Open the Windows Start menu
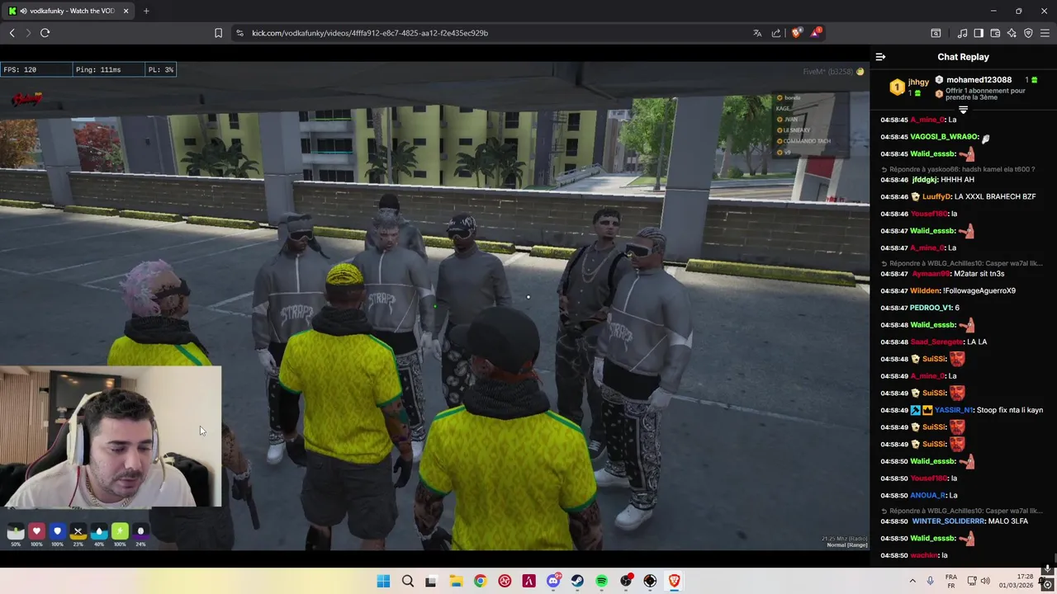This screenshot has width=1057, height=594. 383,581
